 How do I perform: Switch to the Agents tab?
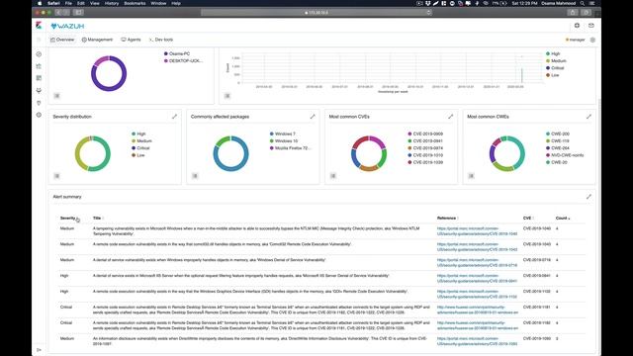point(131,40)
